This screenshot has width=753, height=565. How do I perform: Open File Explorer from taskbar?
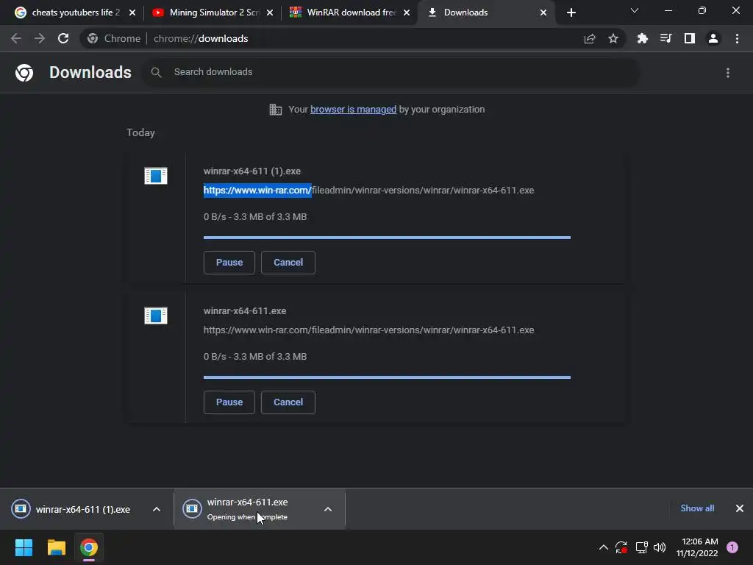click(56, 547)
